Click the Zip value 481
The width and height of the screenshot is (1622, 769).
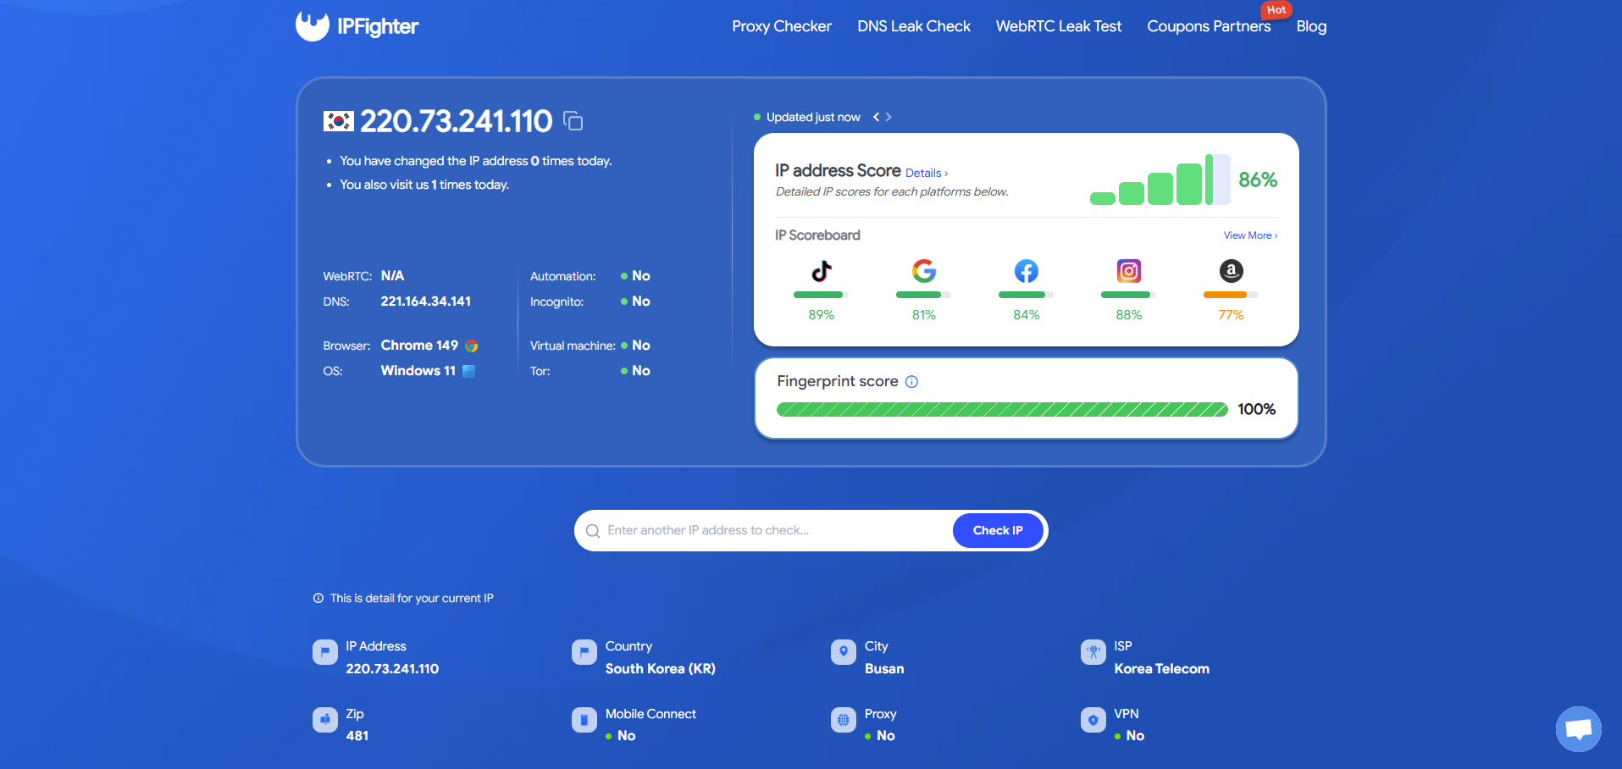click(x=357, y=736)
